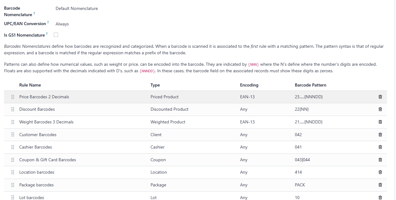This screenshot has width=396, height=200.
Task: Open the UPC/EAN Conversion Always dropdown
Action: tap(62, 24)
